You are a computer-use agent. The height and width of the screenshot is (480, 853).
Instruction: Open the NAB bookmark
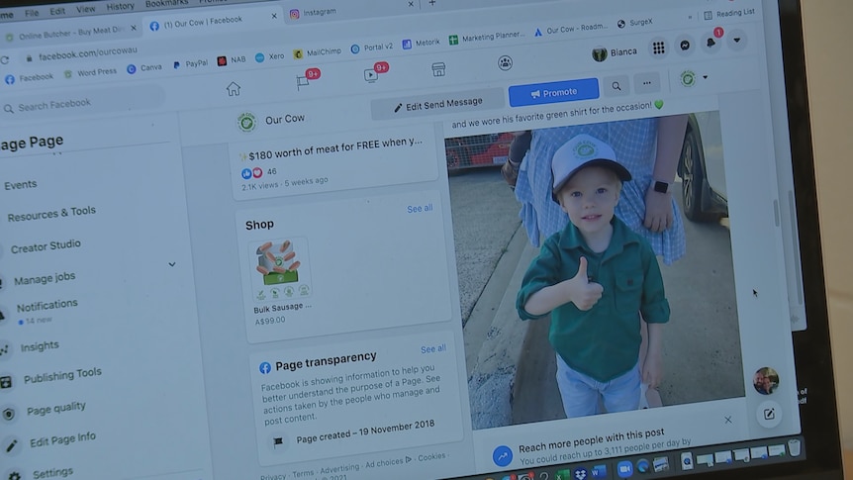point(232,59)
